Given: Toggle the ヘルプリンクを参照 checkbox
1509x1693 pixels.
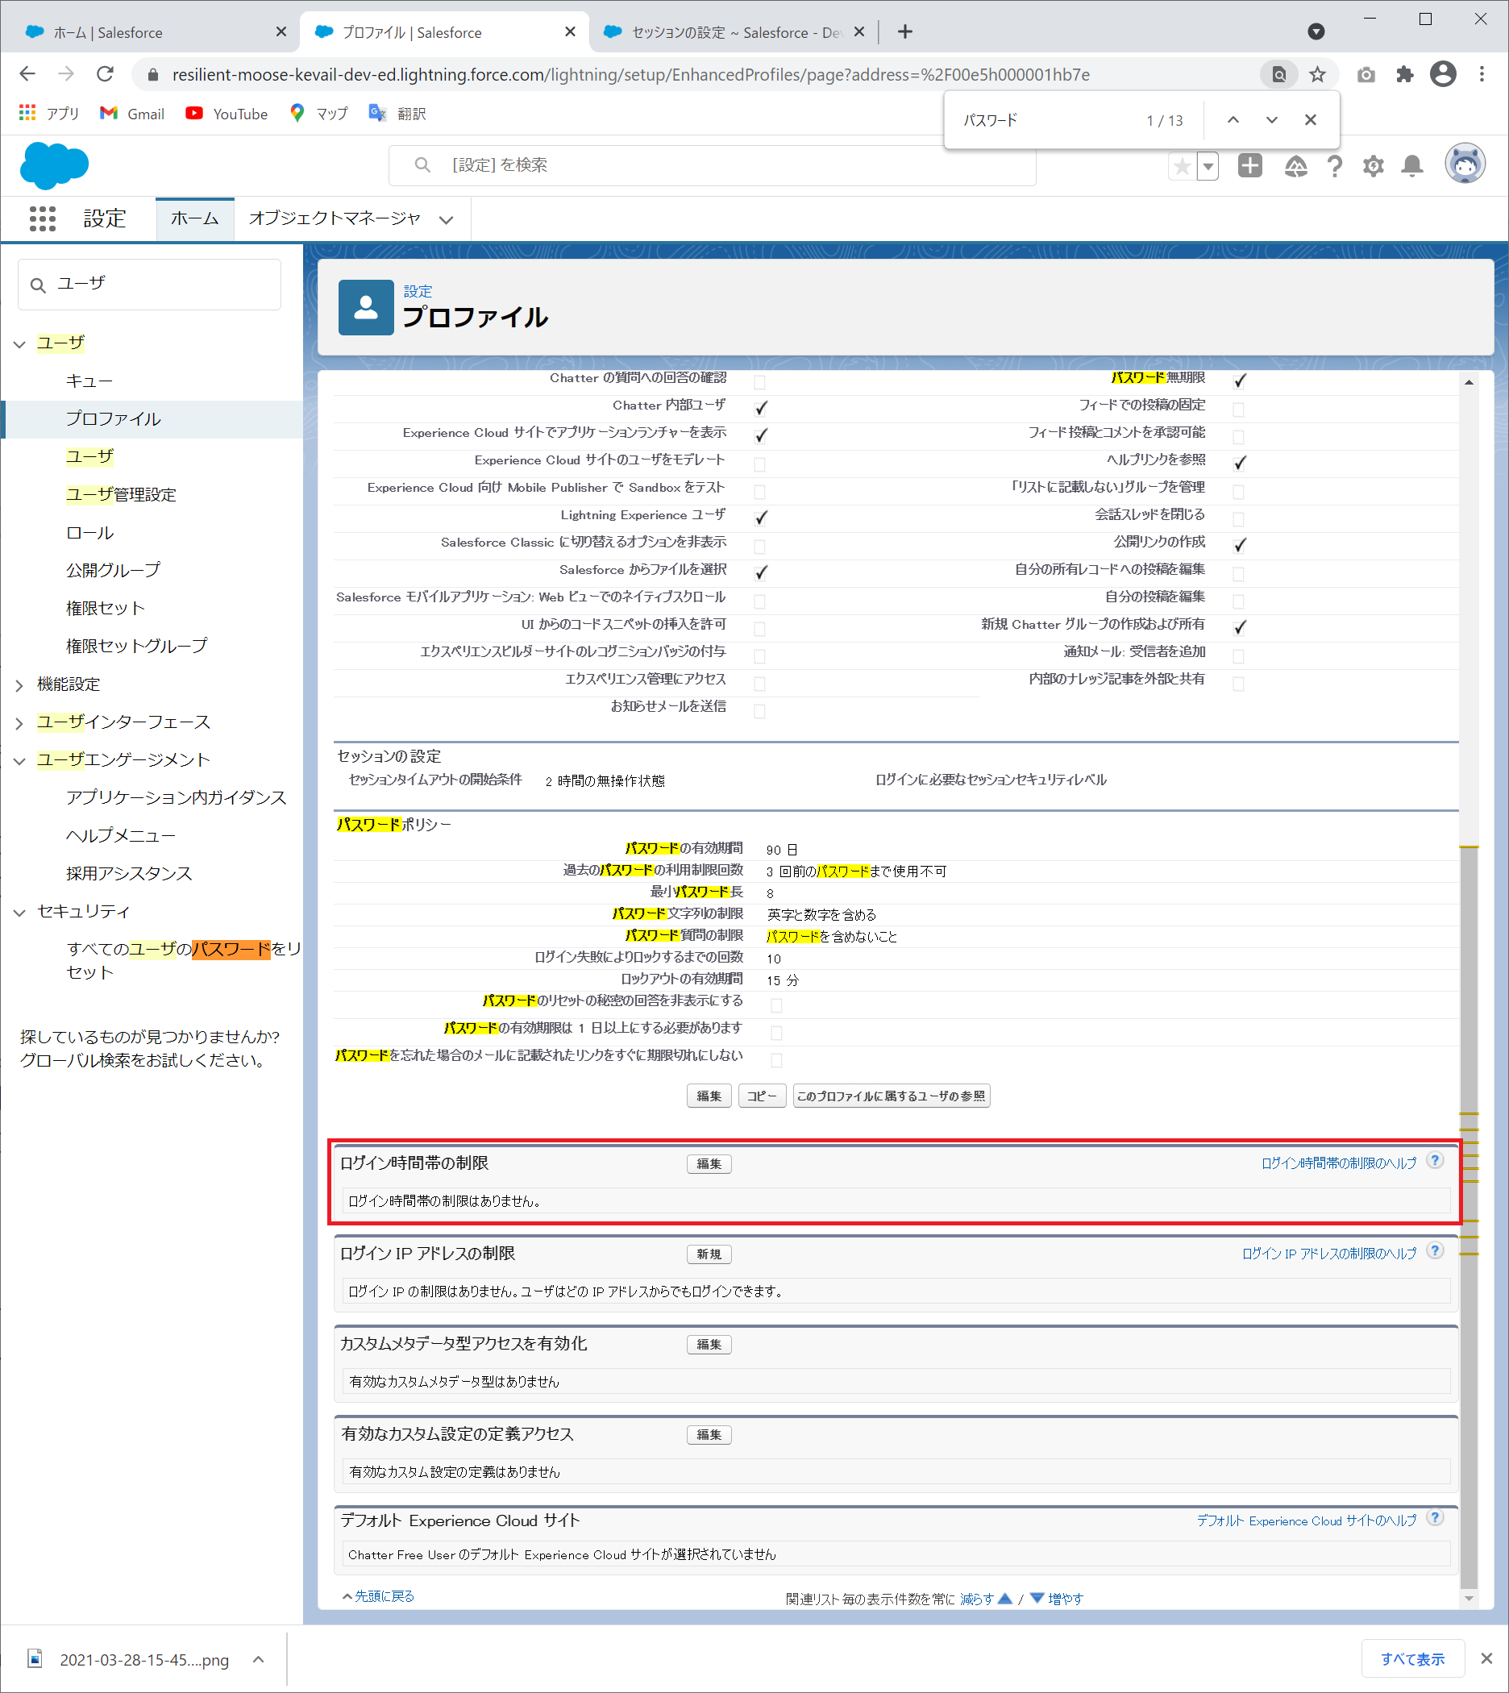Looking at the screenshot, I should (x=1239, y=464).
